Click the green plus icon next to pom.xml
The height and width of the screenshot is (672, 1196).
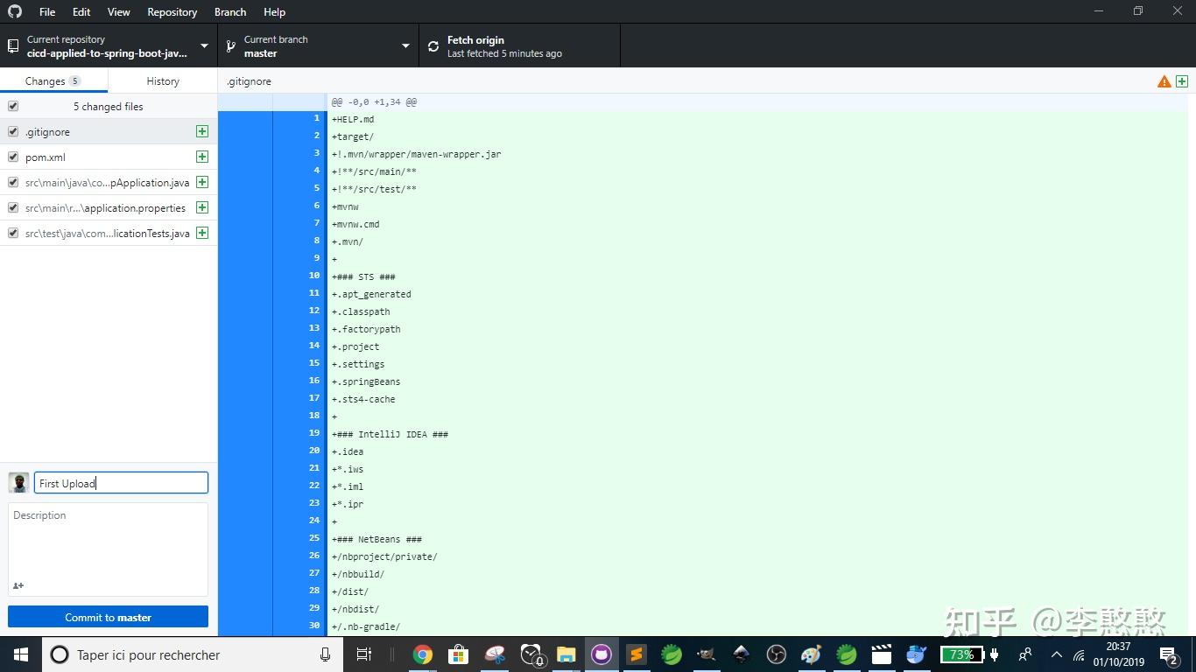[201, 157]
